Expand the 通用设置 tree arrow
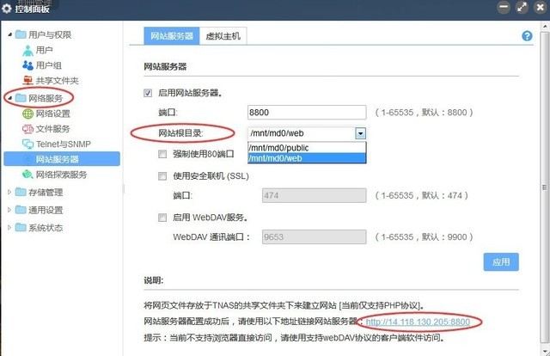Screen dimensions: 550x356 coord(9,210)
